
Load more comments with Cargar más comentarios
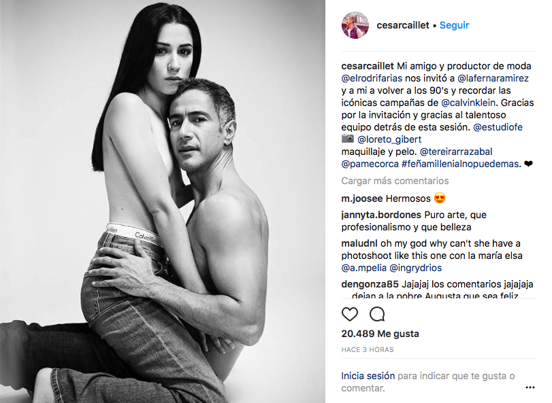pos(395,181)
